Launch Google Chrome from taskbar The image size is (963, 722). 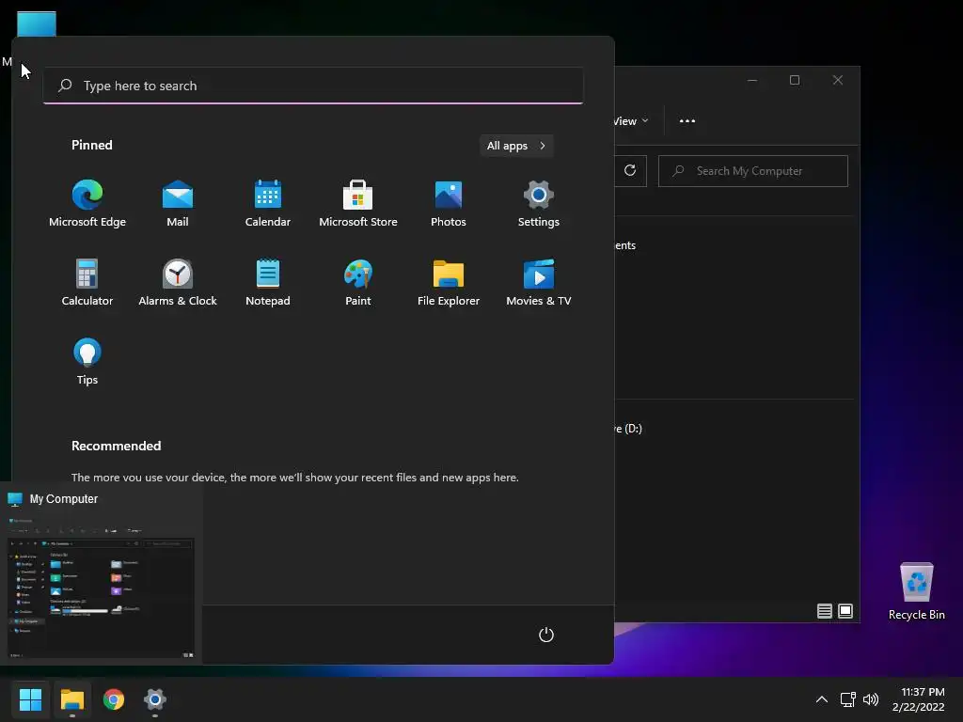point(113,699)
